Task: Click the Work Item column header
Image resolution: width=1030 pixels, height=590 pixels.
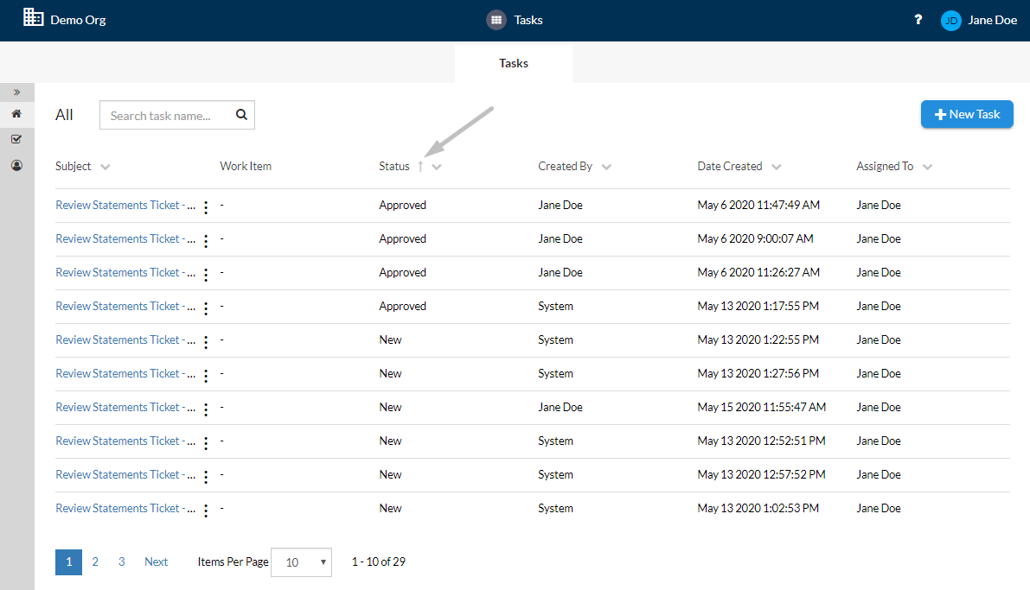Action: [245, 166]
